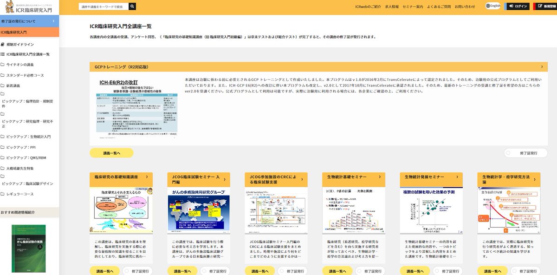Click the おすすめ関連情報紹介 sidebar heading
The height and width of the screenshot is (275, 557).
(x=18, y=212)
